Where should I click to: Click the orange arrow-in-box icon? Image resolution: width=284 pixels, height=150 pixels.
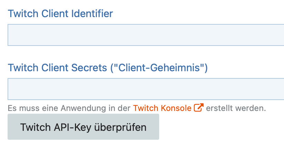199,108
